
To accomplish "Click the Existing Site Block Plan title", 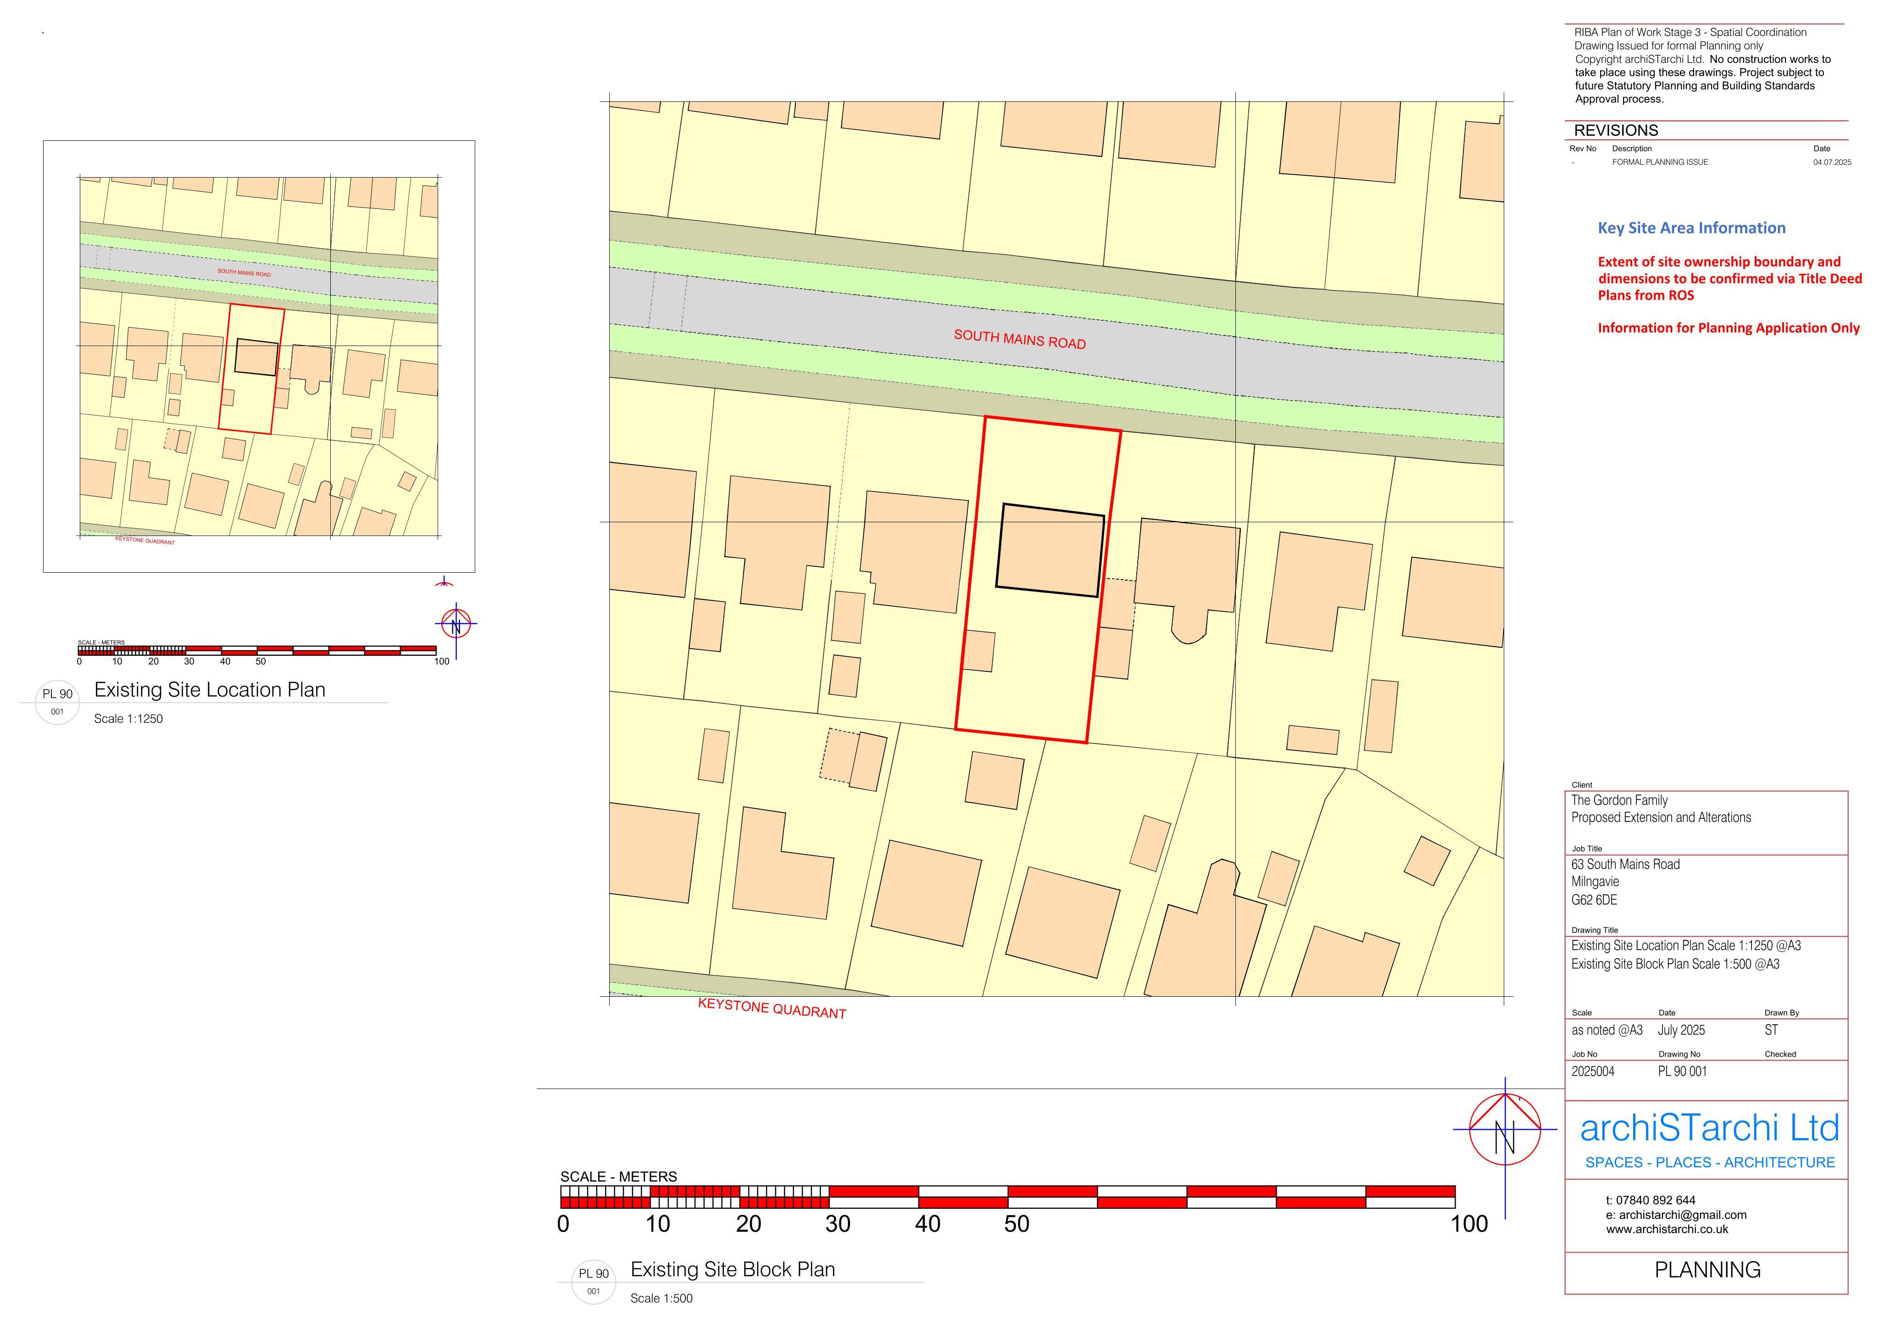I will pyautogui.click(x=733, y=1269).
